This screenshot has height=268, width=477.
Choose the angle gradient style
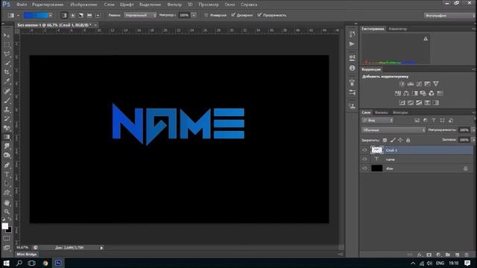81,15
